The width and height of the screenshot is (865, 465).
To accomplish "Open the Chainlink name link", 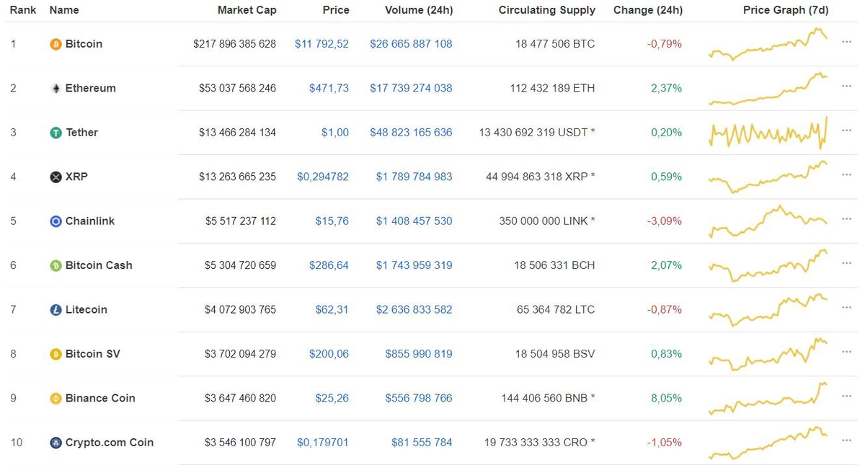I will tap(90, 221).
